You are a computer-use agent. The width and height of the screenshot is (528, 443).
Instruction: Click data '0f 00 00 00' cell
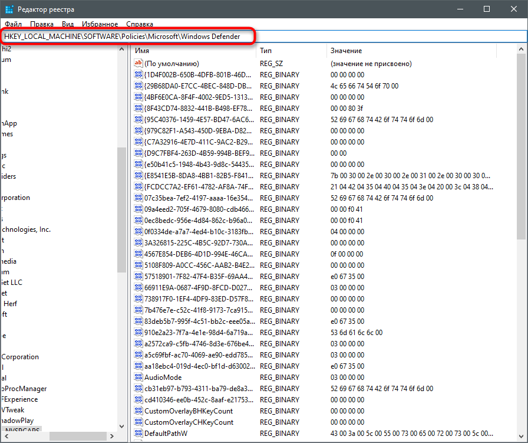tap(347, 254)
